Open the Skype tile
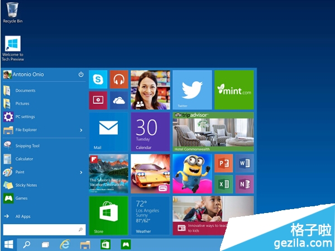The width and height of the screenshot is (335, 251). (98, 79)
